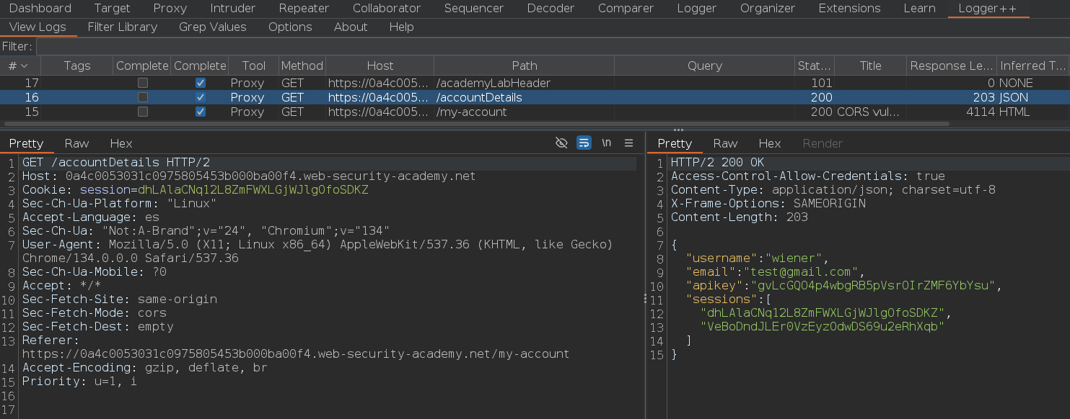Open the Collaborator tab

point(386,9)
